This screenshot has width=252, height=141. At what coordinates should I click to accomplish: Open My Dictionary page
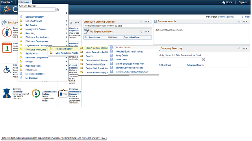click(x=32, y=78)
